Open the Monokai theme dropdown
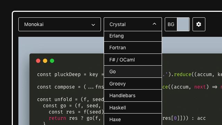 60,24
